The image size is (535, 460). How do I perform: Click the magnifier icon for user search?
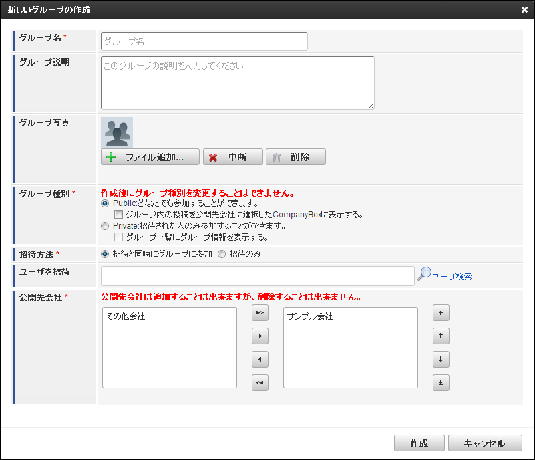click(x=424, y=274)
